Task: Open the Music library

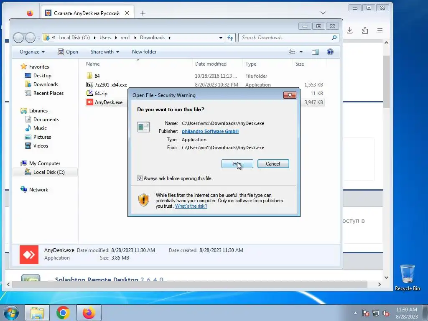Action: coord(40,128)
